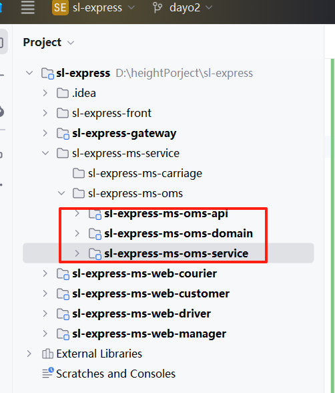Select the sl-express-ms-carriage folder
Screen dimensions: 335x393
[x=145, y=173]
